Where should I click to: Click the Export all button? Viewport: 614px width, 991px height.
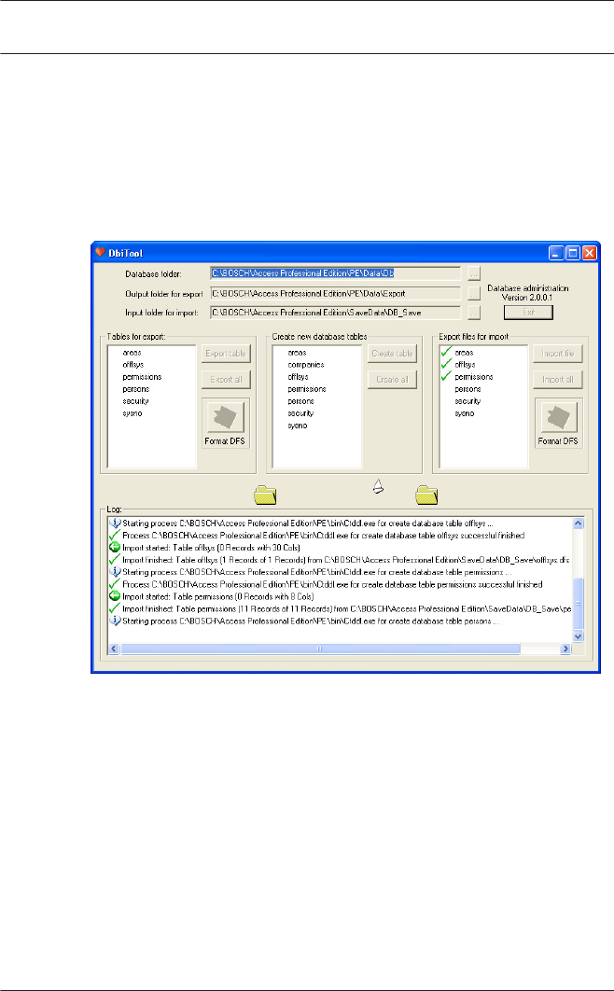[226, 379]
